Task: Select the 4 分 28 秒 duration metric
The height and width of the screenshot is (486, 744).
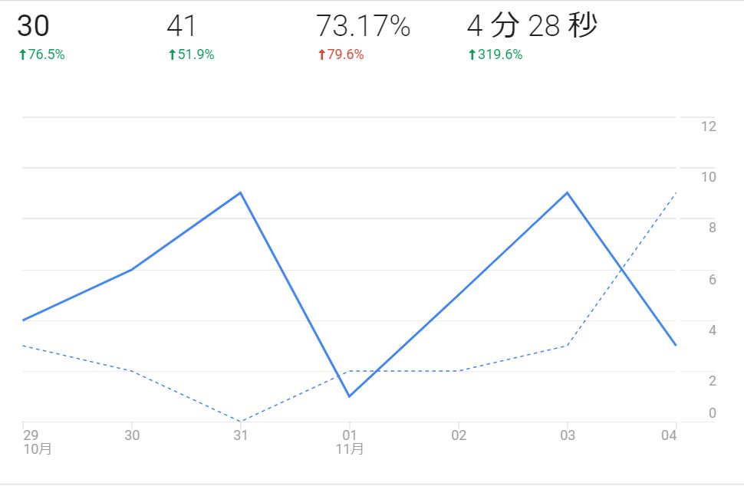Action: coord(532,27)
